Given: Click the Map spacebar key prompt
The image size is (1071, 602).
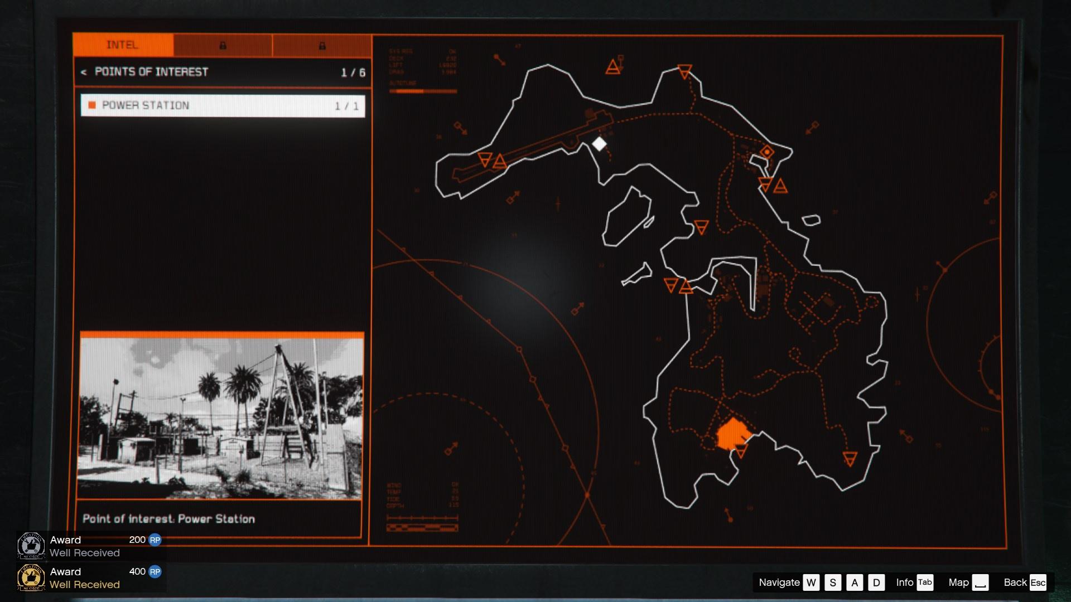Looking at the screenshot, I should tap(980, 582).
